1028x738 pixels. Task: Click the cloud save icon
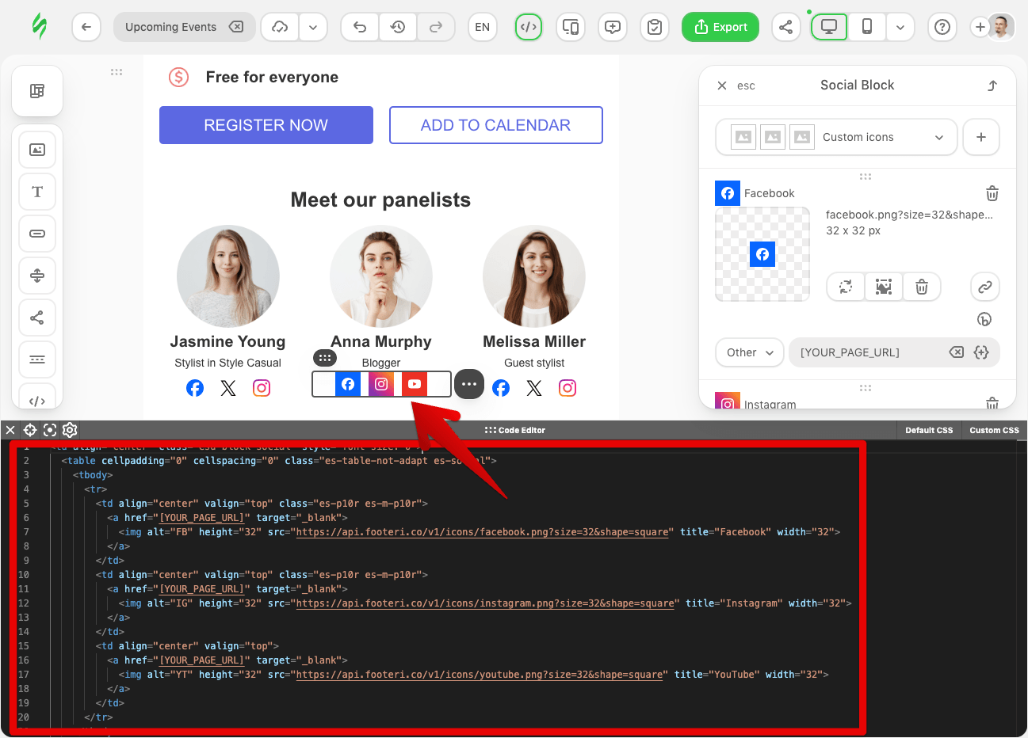pyautogui.click(x=280, y=27)
